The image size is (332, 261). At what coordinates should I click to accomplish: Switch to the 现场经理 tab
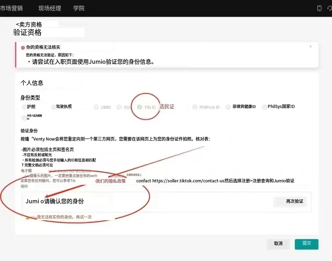point(50,8)
